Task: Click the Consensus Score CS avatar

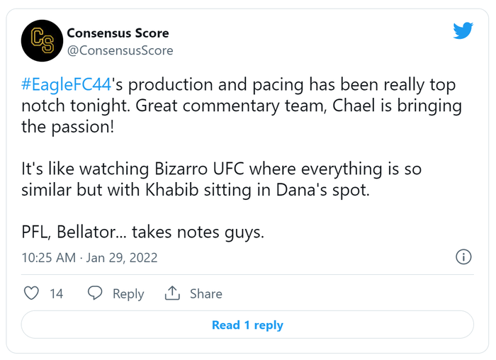Action: pos(42,40)
